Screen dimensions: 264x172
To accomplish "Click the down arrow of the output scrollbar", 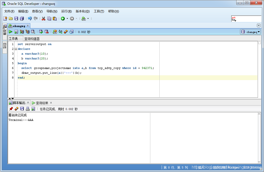I will point(259,162).
